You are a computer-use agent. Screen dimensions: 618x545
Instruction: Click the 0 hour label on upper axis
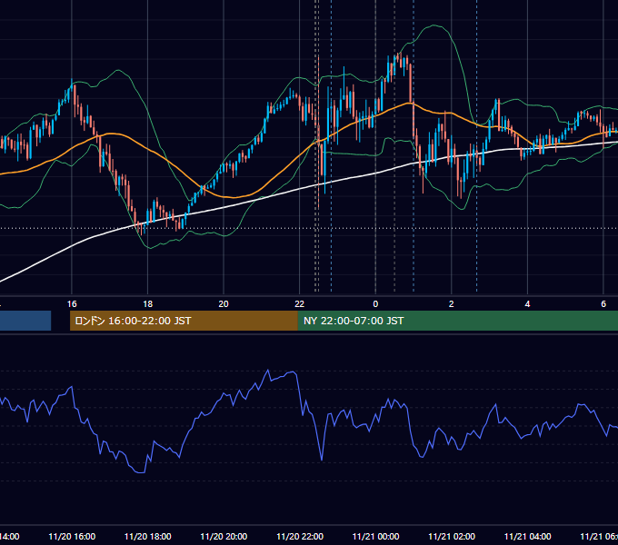click(x=375, y=304)
